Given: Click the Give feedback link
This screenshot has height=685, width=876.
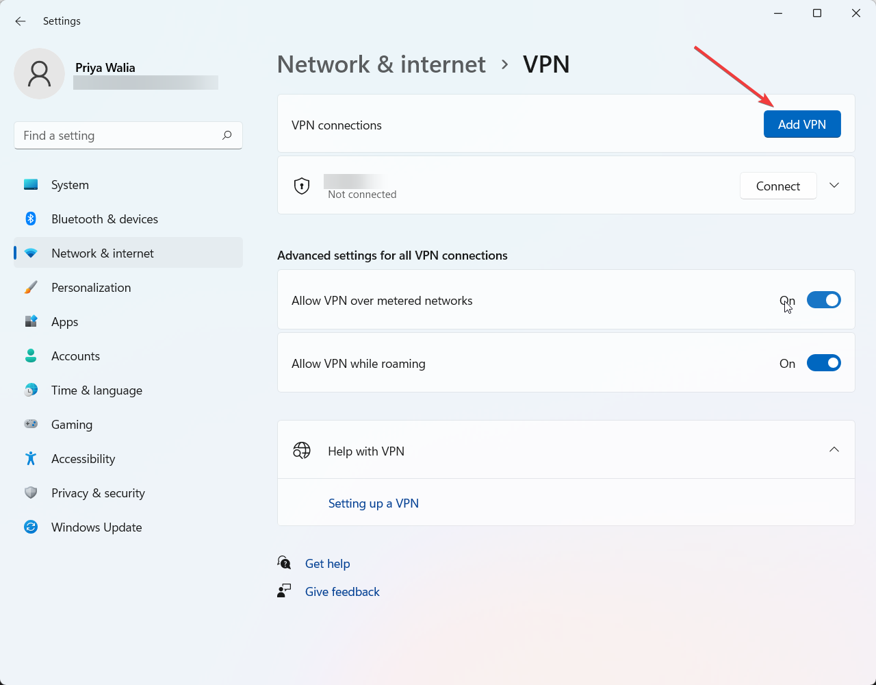Looking at the screenshot, I should (342, 591).
